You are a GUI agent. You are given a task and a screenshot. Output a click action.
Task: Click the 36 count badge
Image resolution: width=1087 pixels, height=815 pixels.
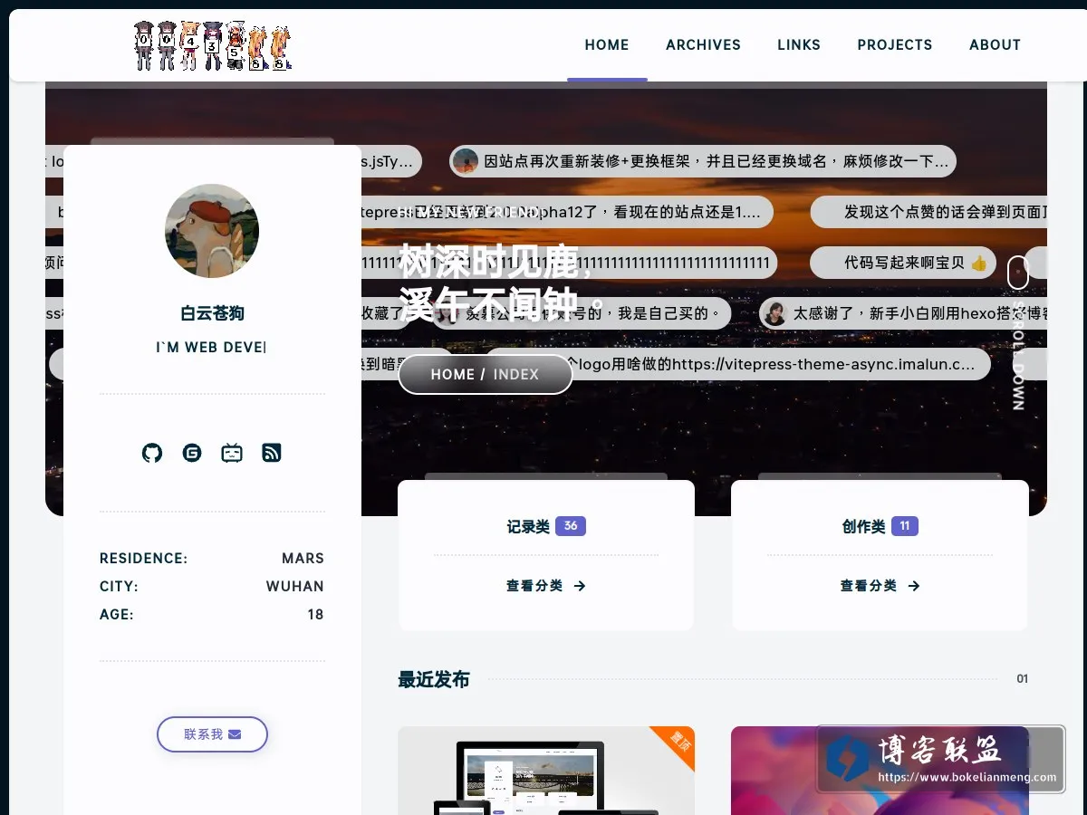coord(571,526)
